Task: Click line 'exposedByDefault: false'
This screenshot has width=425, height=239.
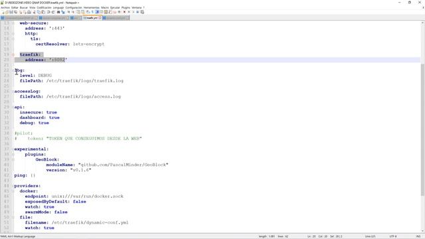Action: (55, 202)
